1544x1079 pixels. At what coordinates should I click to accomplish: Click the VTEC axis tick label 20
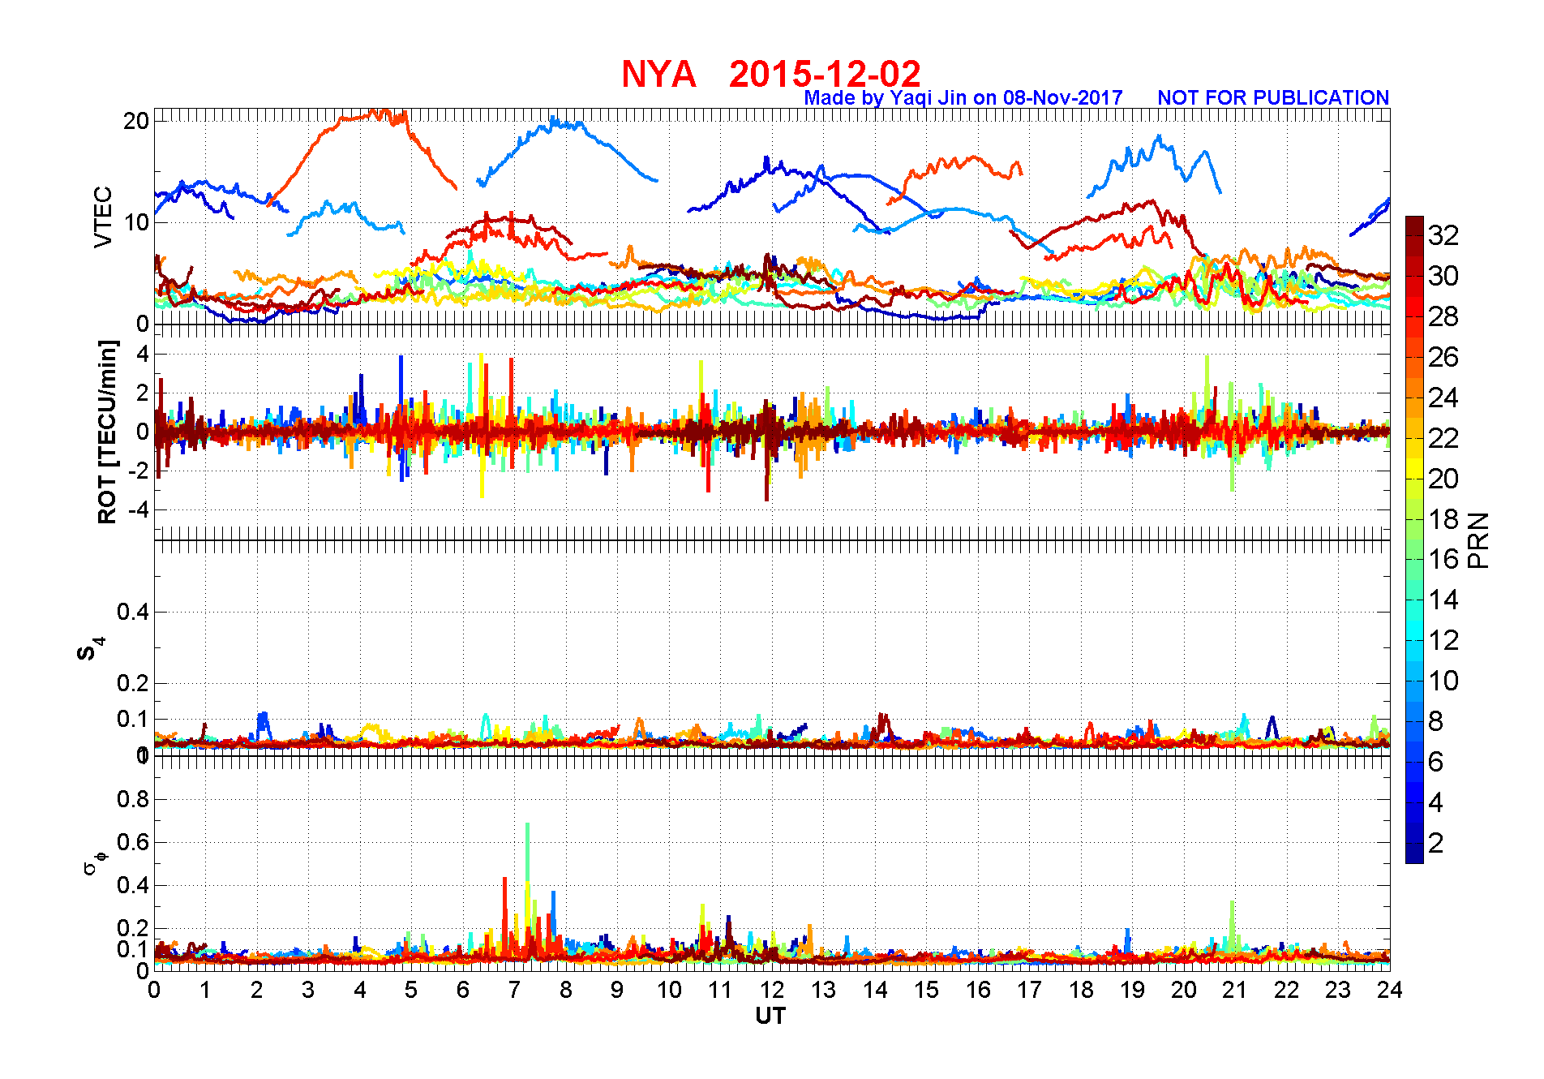(x=136, y=121)
